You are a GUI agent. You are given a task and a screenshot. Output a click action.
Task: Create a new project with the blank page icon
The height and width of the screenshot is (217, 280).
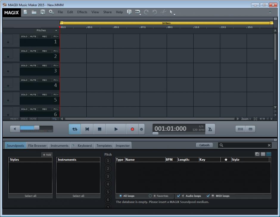(x=25, y=12)
